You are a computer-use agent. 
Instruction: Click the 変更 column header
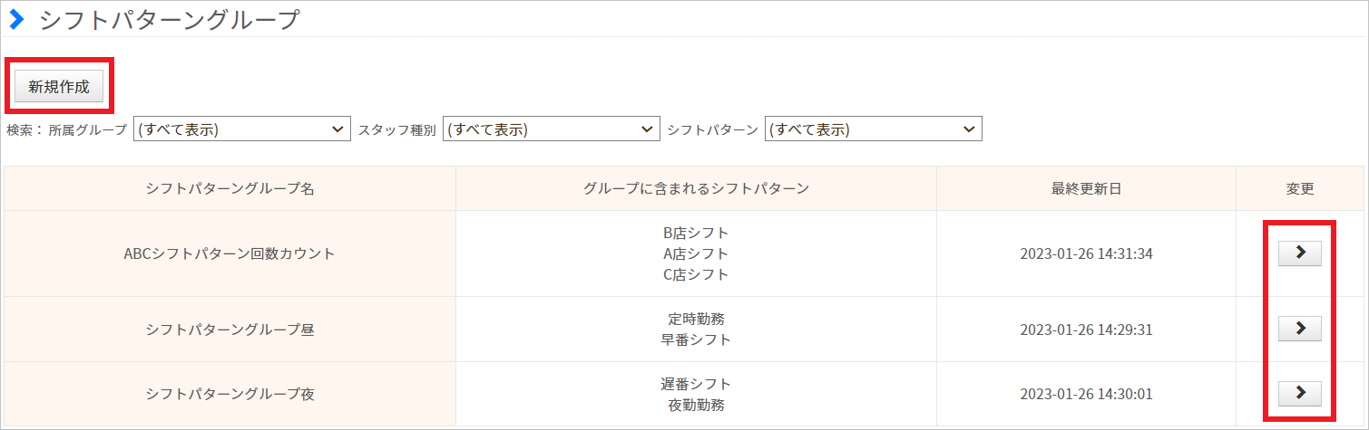(x=1300, y=188)
